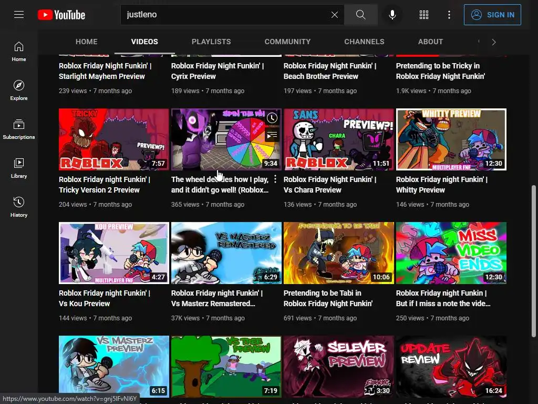Switch to the COMMUNITY tab
The height and width of the screenshot is (404, 538).
click(x=287, y=42)
